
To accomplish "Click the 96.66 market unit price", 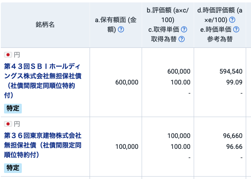I will (234, 147).
